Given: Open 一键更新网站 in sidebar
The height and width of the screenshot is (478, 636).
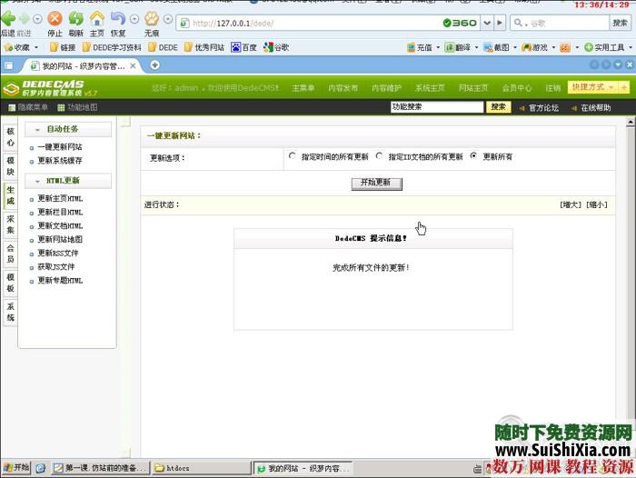Looking at the screenshot, I should (x=60, y=147).
